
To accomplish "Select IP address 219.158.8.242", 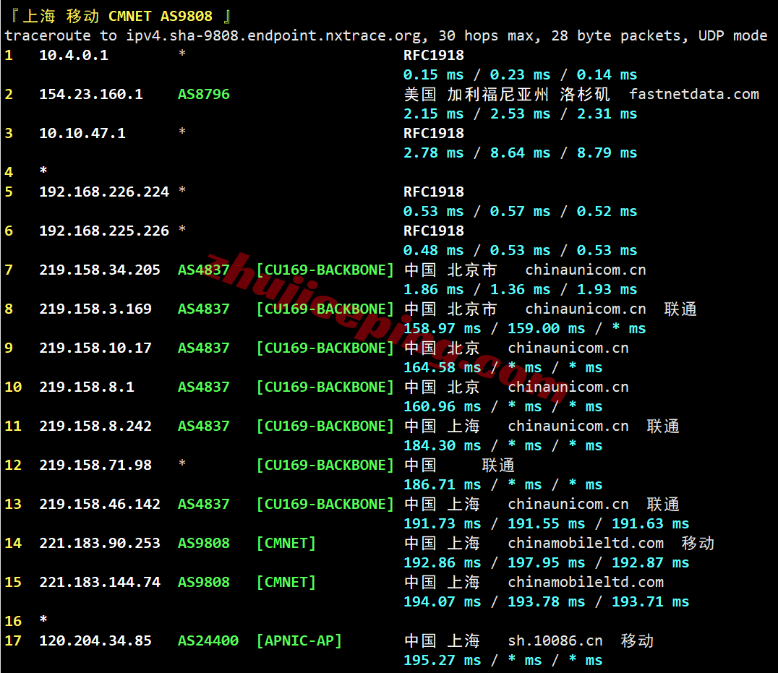I will 95,426.
